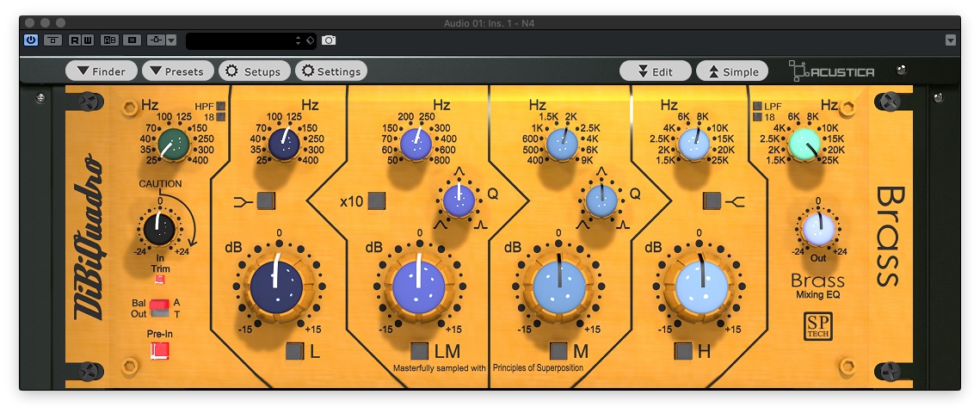Viewport: 980px width, 413px height.
Task: Step presets with the up/down arrows
Action: coord(298,40)
